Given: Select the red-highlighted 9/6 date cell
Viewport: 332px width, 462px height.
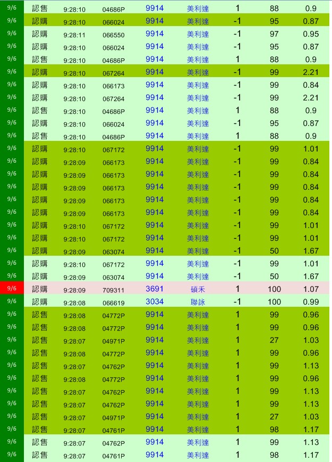Looking at the screenshot, I should pos(12,289).
